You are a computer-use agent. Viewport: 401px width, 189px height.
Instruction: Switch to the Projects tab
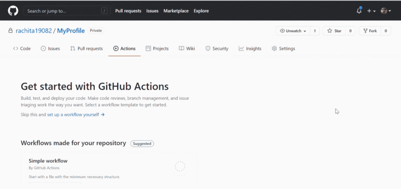(x=157, y=49)
